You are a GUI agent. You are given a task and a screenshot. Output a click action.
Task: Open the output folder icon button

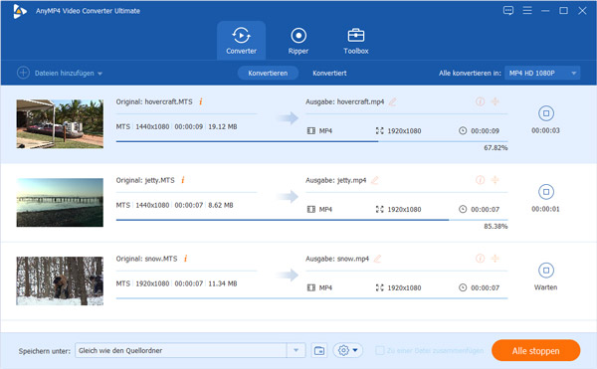[x=319, y=350]
